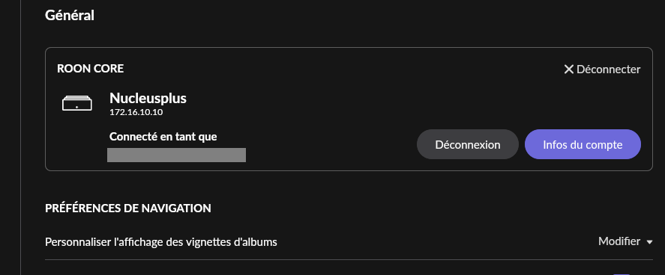Toggle the purple switch at the bottom edge
The height and width of the screenshot is (275, 665).
[x=622, y=274]
